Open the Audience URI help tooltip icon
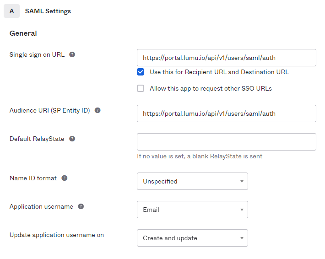Screen dimensions: 325x259 pos(97,110)
